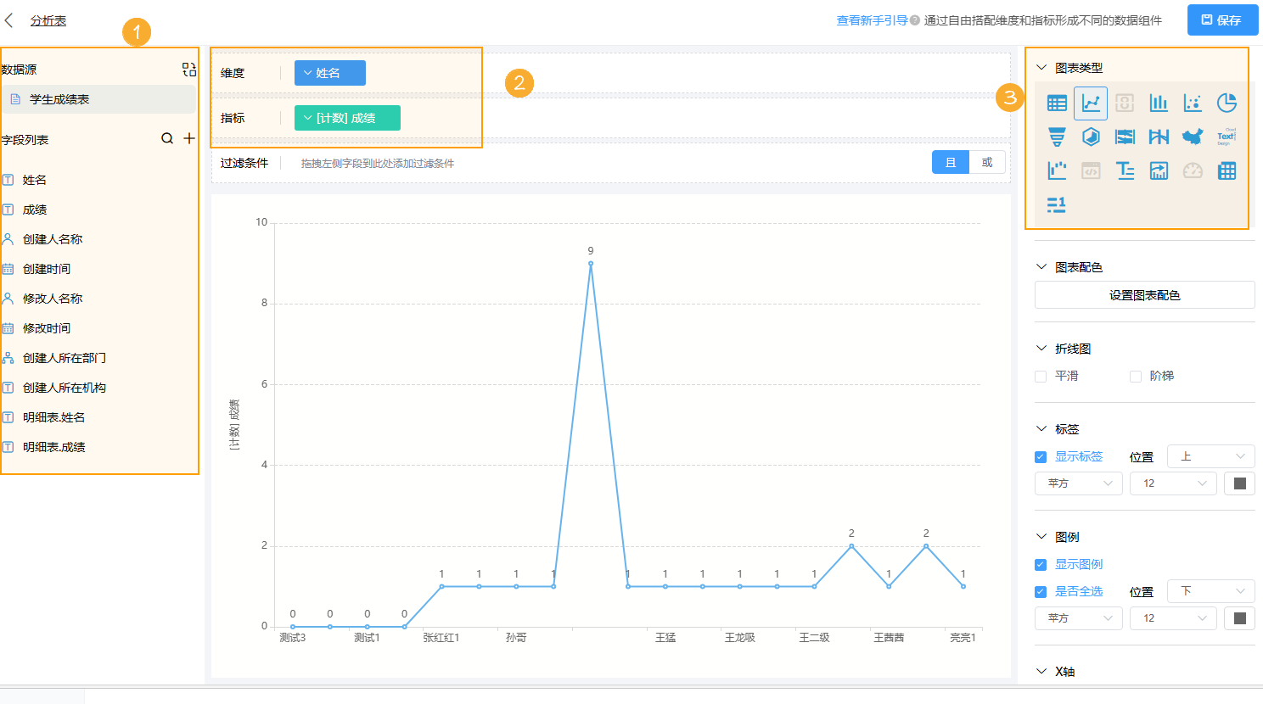Click the plus icon to add field

pos(189,138)
